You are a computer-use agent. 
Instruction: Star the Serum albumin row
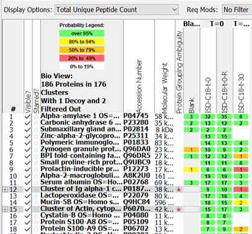pos(36,182)
